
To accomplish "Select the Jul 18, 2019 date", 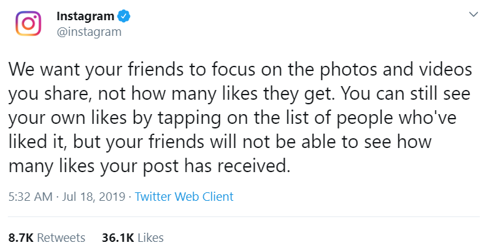I will pyautogui.click(x=93, y=197).
